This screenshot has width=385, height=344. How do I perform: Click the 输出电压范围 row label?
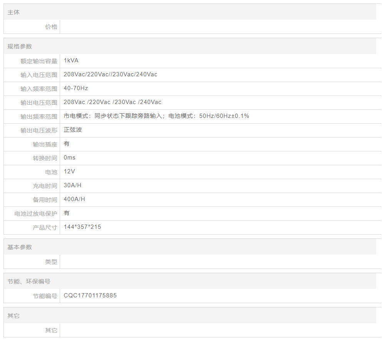pos(38,102)
